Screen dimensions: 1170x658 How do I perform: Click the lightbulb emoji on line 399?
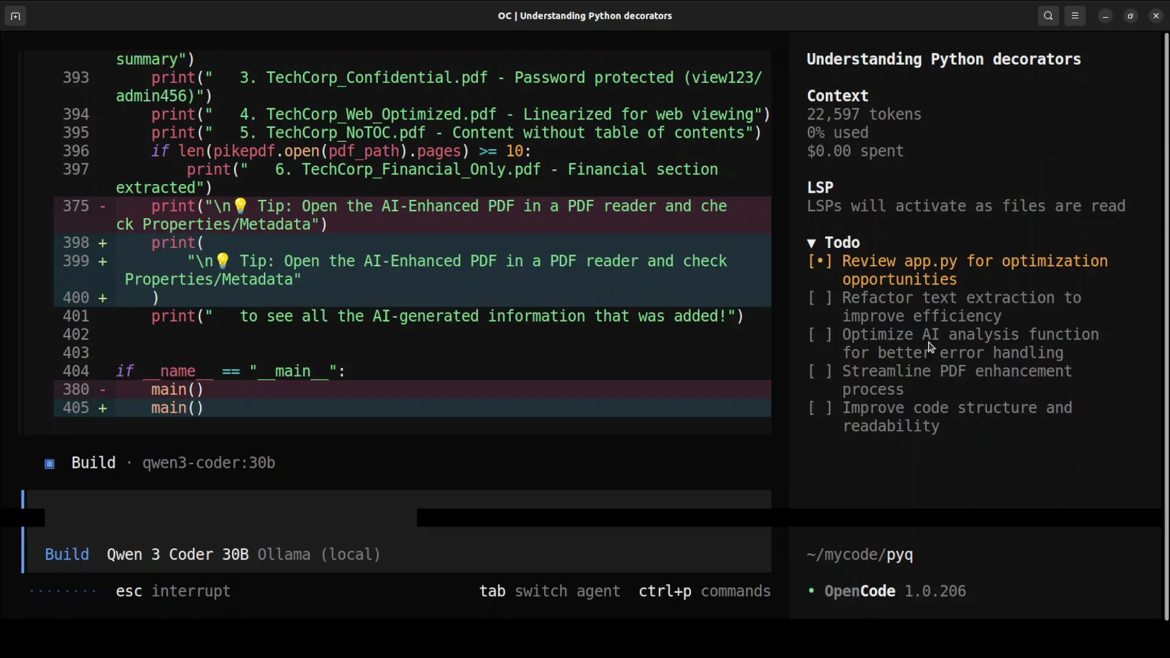223,261
